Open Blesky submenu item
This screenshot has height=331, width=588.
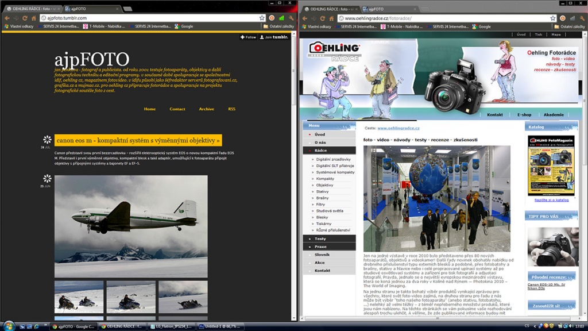click(322, 217)
